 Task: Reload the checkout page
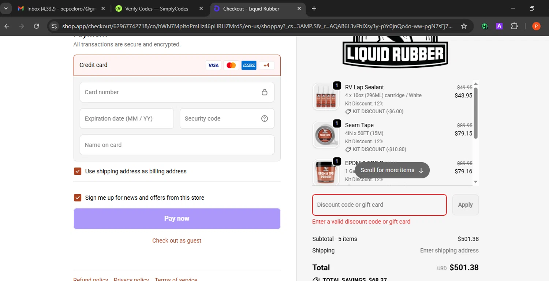pyautogui.click(x=36, y=26)
